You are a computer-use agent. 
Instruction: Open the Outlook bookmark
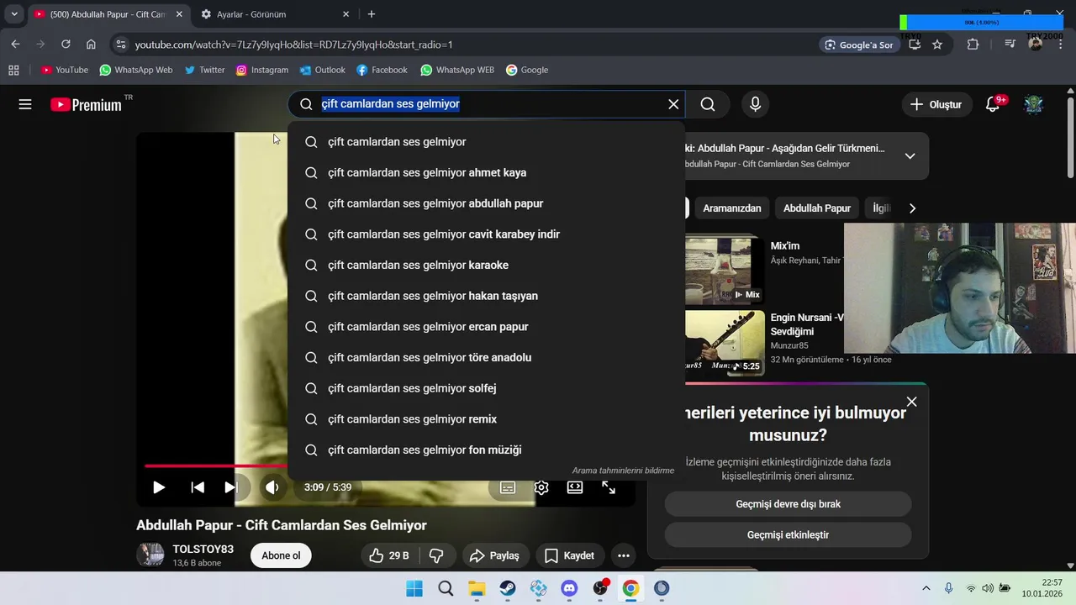click(x=322, y=70)
